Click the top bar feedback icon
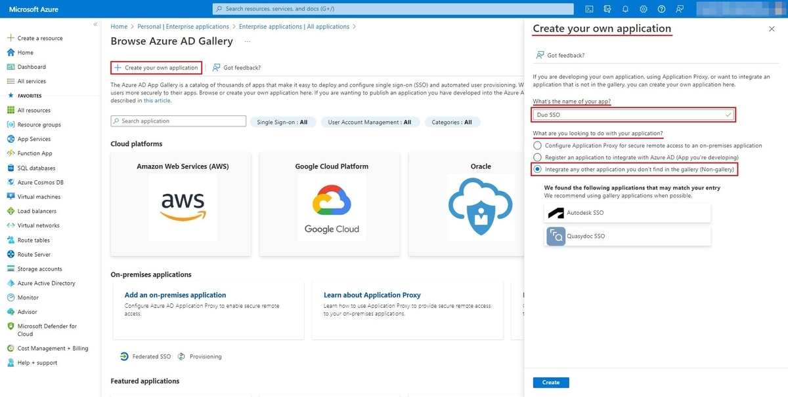The image size is (788, 397). (680, 9)
